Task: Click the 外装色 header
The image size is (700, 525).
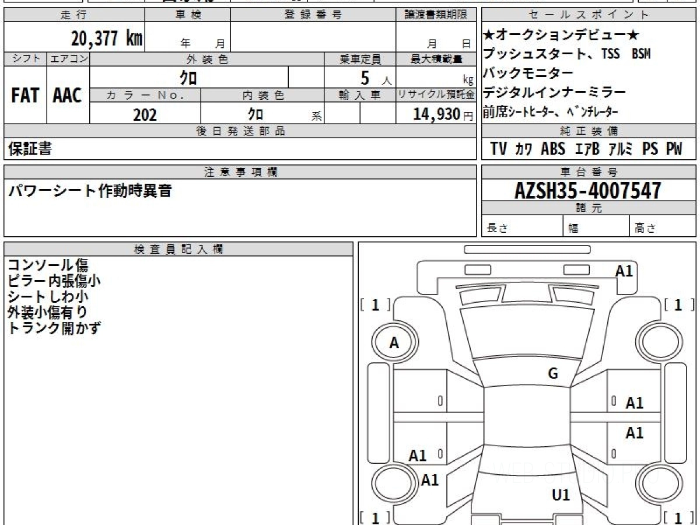Action: coord(207,59)
